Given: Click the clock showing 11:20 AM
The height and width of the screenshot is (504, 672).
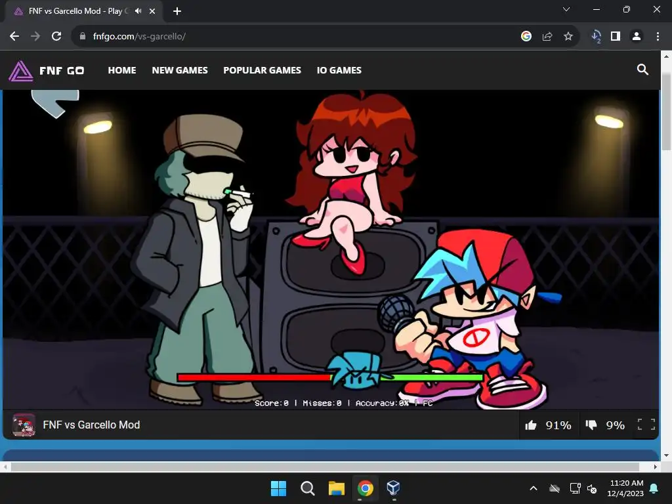Looking at the screenshot, I should click(625, 488).
